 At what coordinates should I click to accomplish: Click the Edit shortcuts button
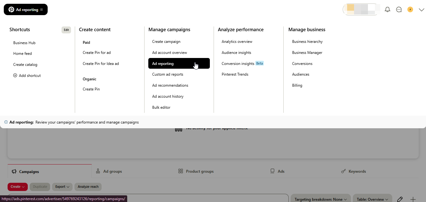click(x=66, y=30)
